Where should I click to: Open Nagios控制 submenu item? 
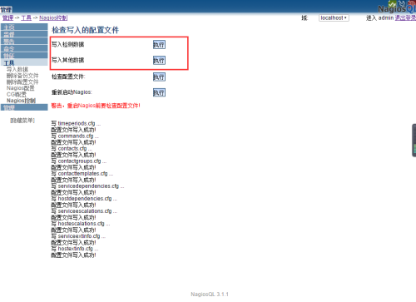coord(21,101)
